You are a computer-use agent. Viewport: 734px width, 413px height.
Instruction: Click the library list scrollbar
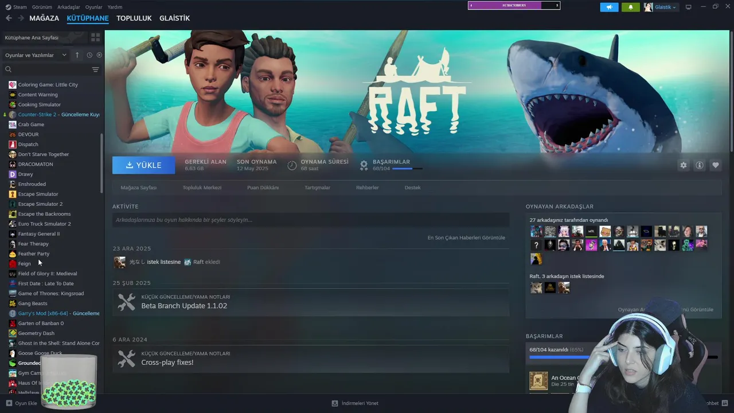coord(102,162)
